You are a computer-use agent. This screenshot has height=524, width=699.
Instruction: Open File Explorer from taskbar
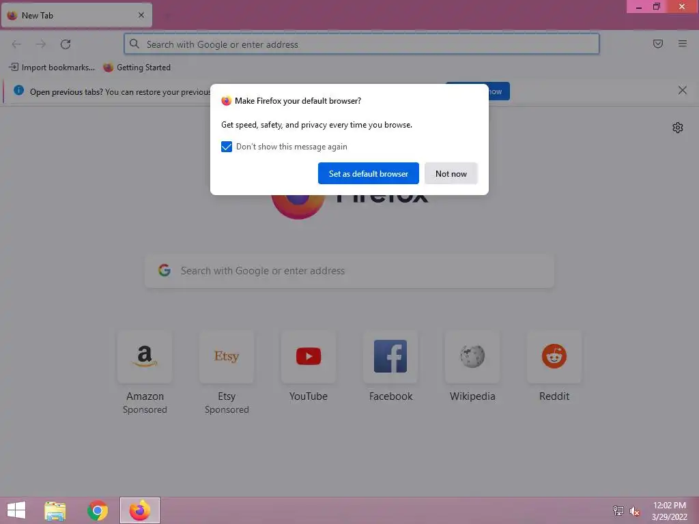pos(55,510)
